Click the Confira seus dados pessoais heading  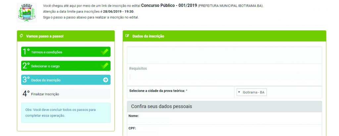[x=162, y=106]
